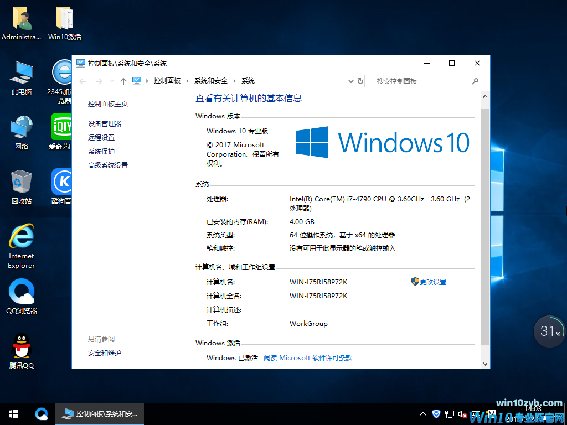Open the 腾讯QQ penguin desktop icon

(x=22, y=351)
